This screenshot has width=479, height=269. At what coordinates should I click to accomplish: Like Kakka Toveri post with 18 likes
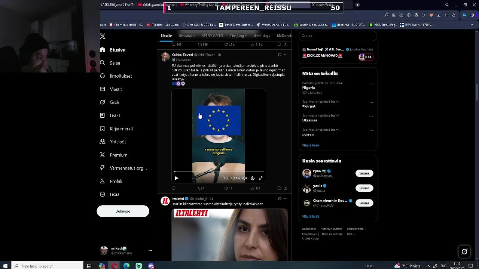click(228, 188)
